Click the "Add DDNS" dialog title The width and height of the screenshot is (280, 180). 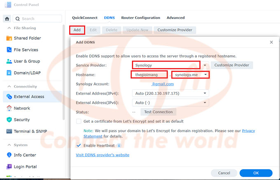click(x=85, y=42)
